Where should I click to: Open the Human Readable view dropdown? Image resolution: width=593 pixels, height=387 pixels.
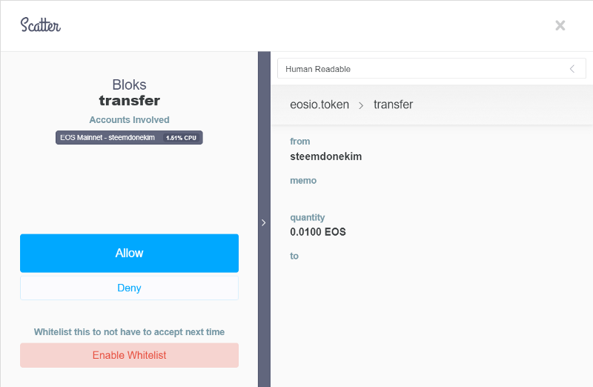pos(431,68)
